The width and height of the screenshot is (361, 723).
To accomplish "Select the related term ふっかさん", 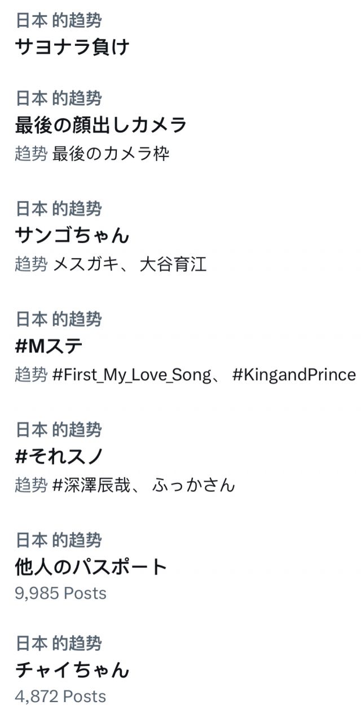I will (x=193, y=485).
